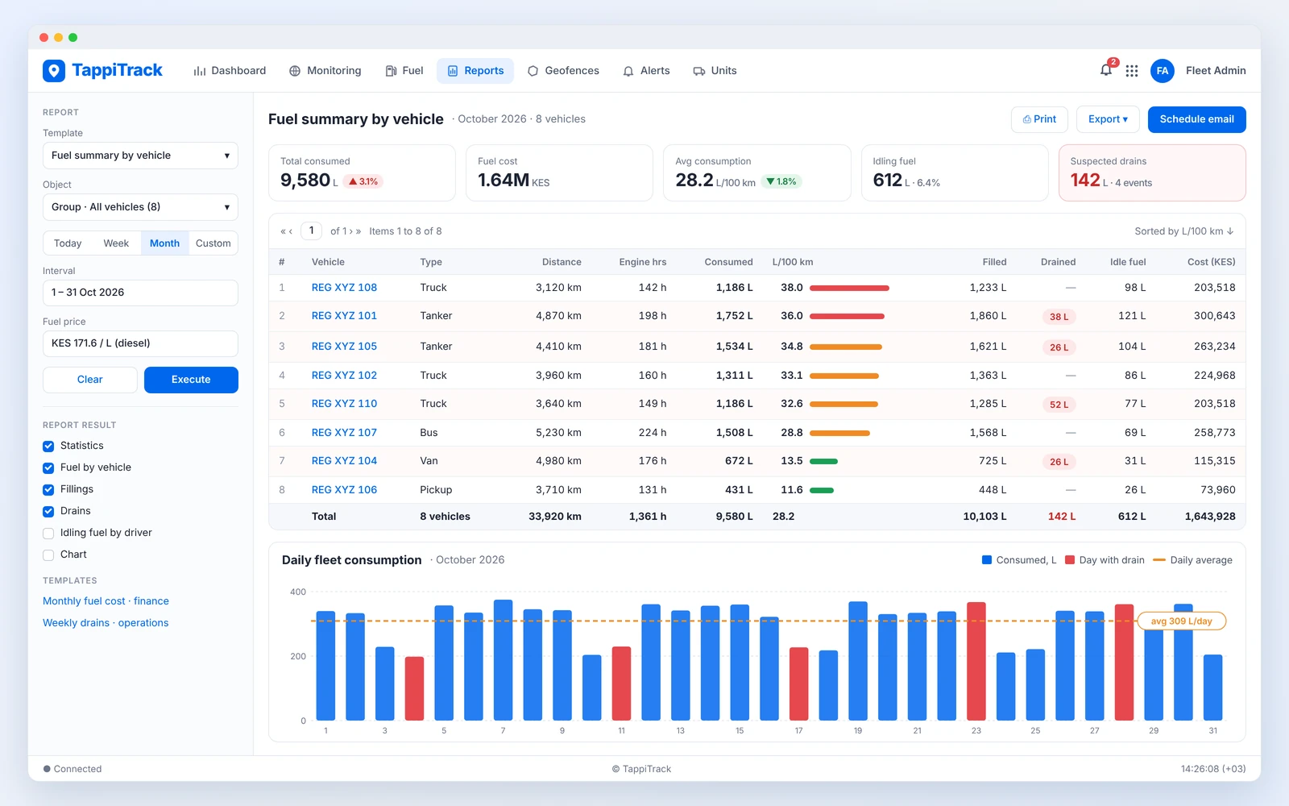Open Geofences via hexagon icon
The height and width of the screenshot is (806, 1289).
coord(533,71)
